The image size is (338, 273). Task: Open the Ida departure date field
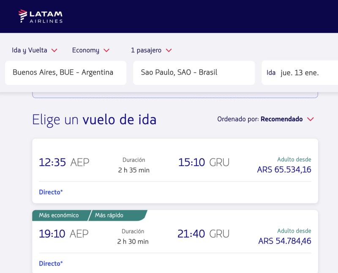pyautogui.click(x=299, y=72)
